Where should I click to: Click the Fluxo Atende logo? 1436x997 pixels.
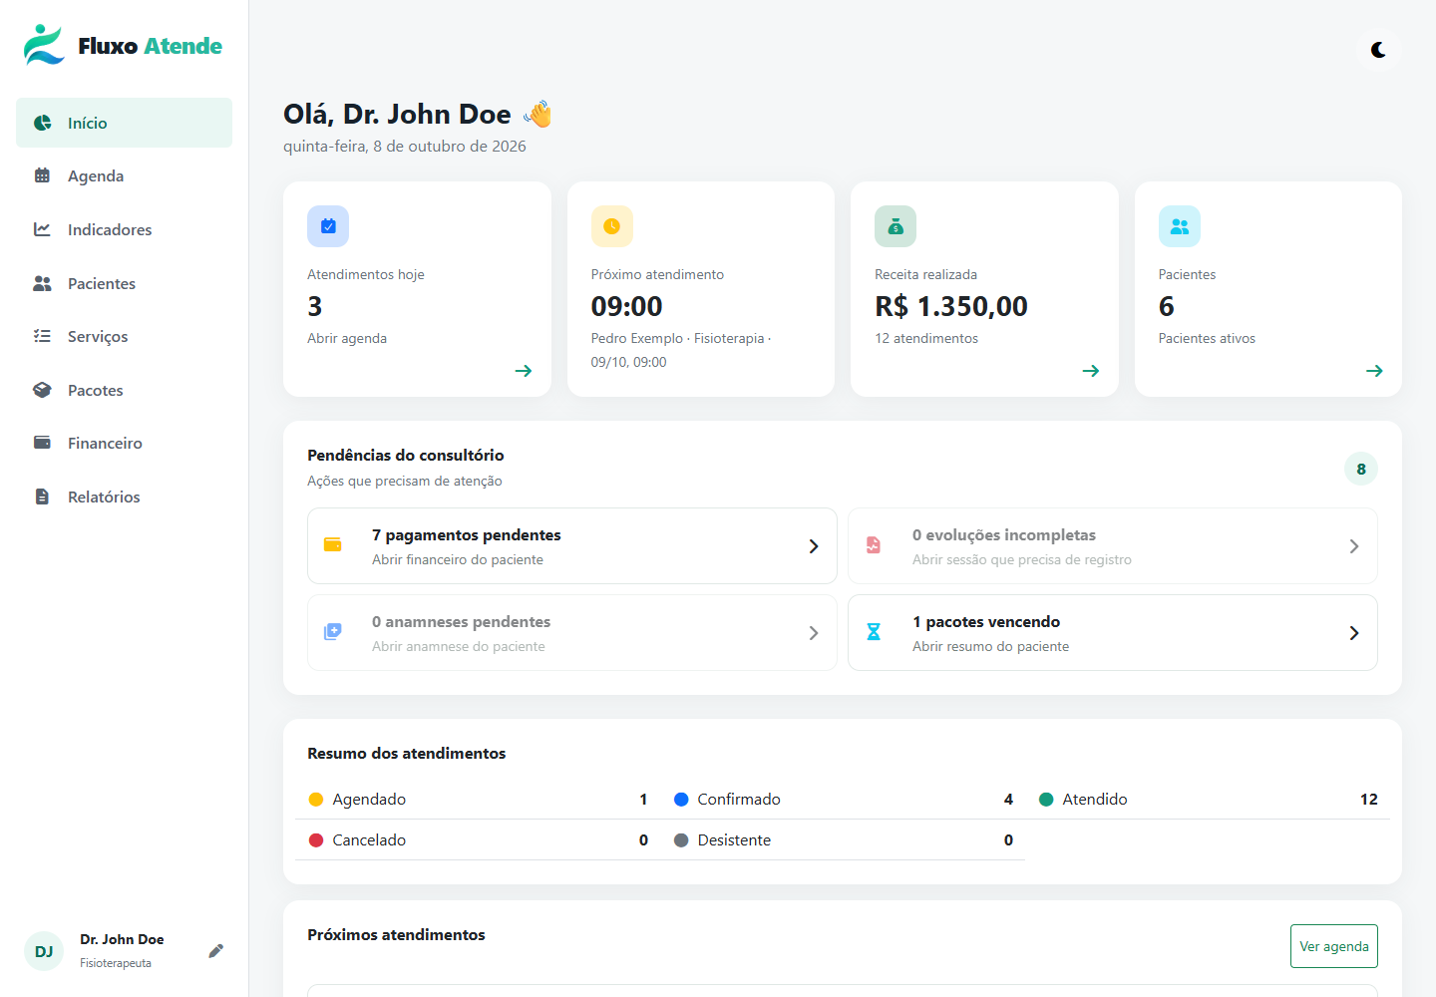coord(124,45)
